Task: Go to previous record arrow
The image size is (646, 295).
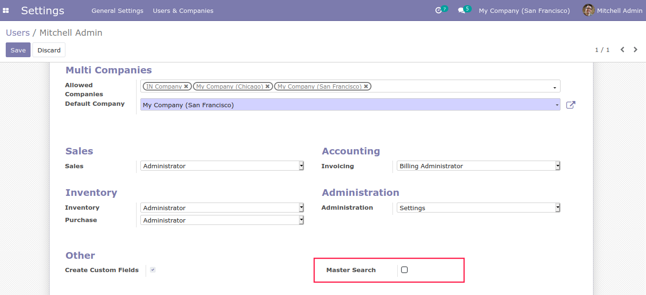Action: coord(622,50)
